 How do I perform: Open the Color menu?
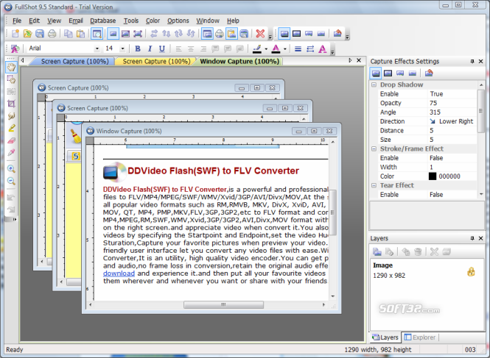[x=153, y=21]
